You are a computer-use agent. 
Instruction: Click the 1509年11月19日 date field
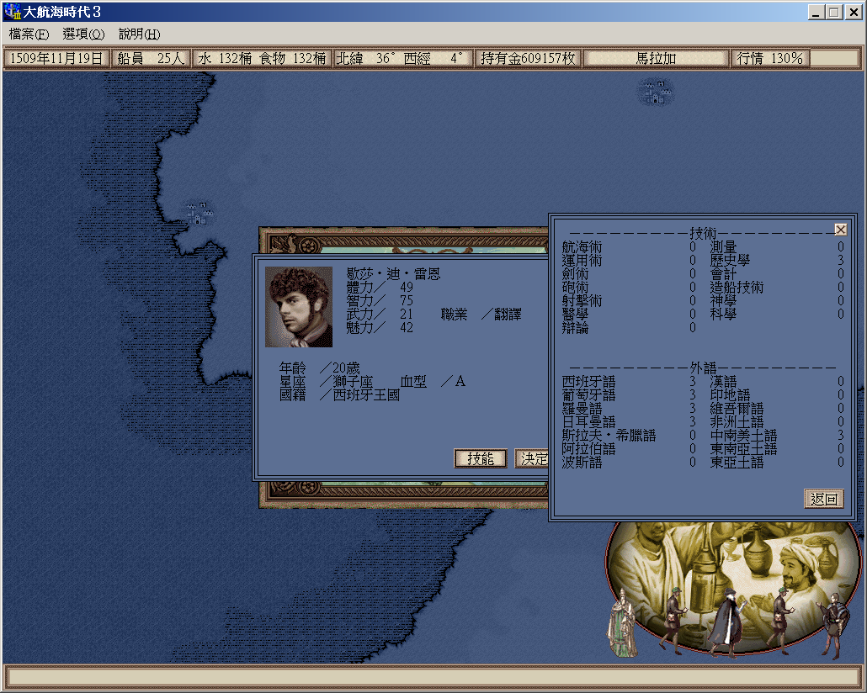pyautogui.click(x=57, y=59)
